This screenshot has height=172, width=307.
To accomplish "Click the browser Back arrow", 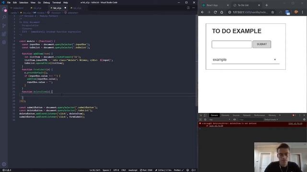I will (x=202, y=12).
